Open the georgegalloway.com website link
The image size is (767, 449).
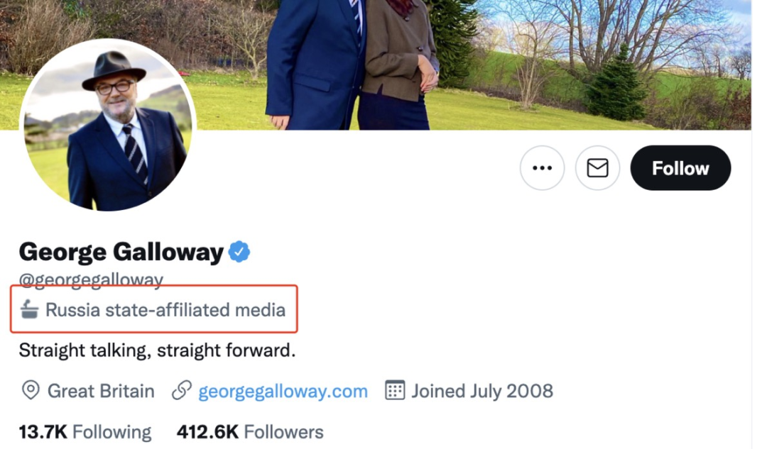pos(283,391)
